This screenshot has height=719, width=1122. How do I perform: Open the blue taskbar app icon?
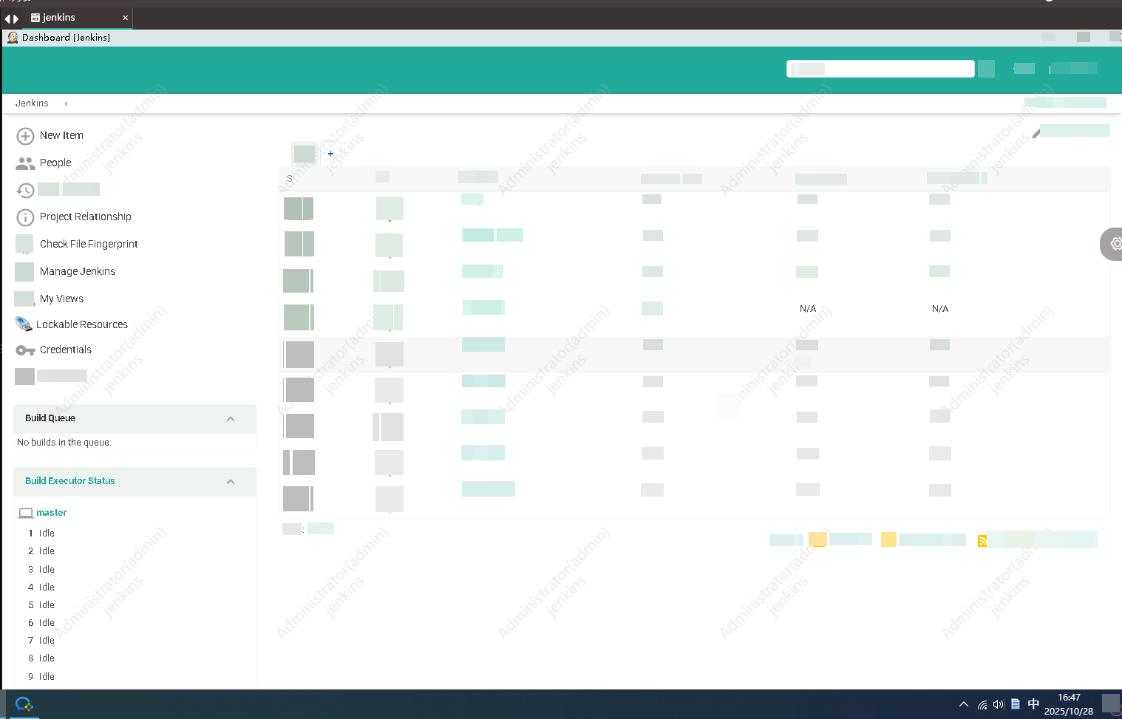(24, 704)
